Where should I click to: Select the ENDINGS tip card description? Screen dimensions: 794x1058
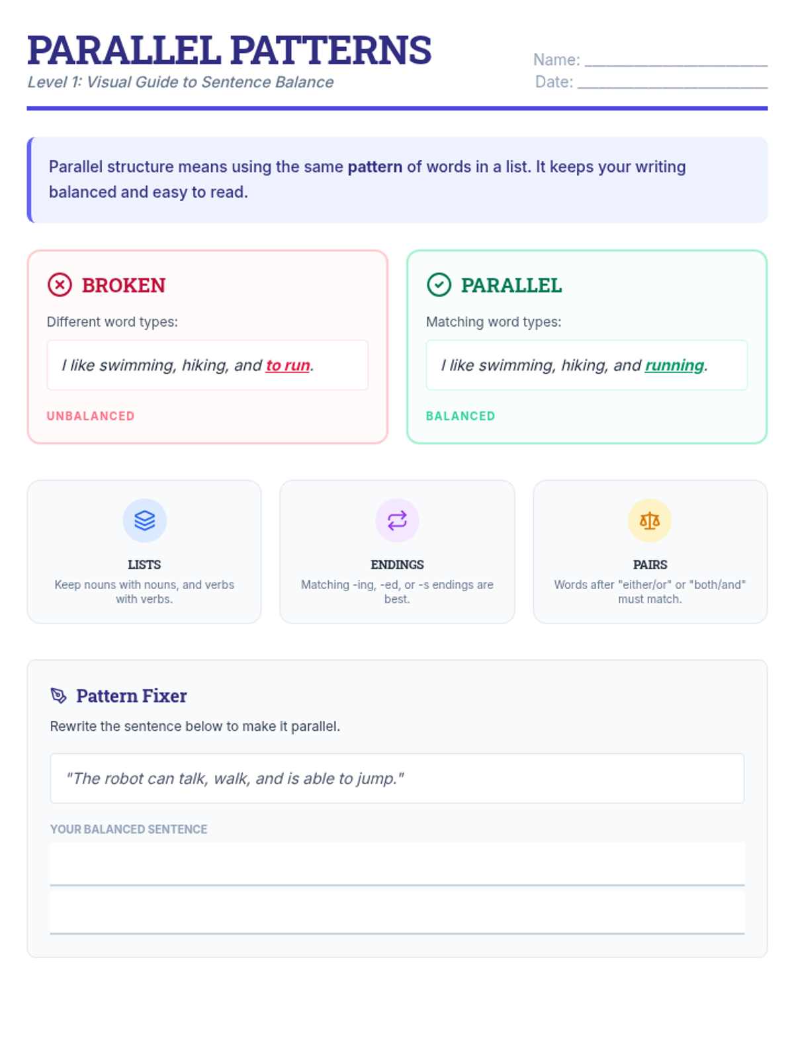click(x=397, y=592)
